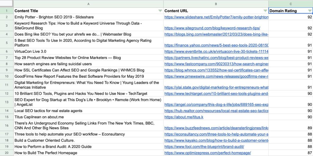Viewport: 313px width, 156px height.
Task: Open the Content Title filter icon
Action: (x=160, y=11)
